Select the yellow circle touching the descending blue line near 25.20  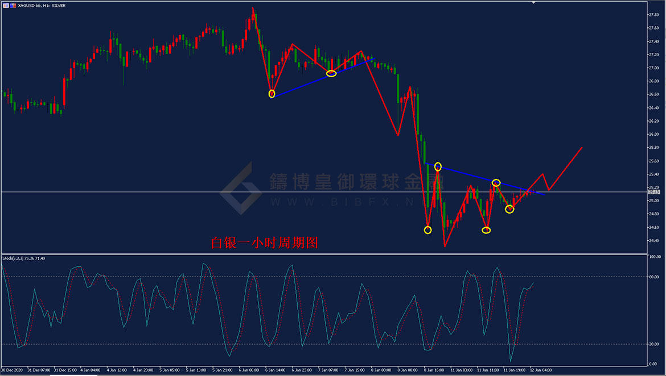tap(496, 183)
